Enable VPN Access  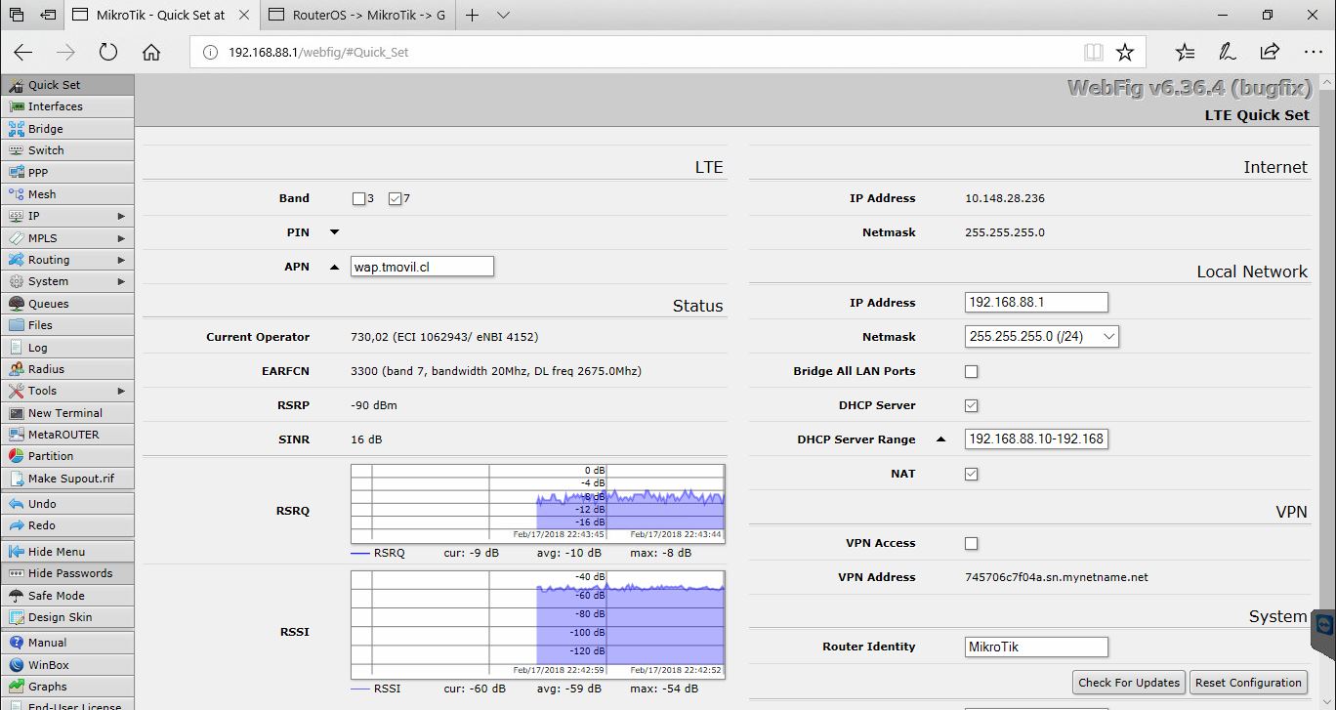[x=971, y=543]
